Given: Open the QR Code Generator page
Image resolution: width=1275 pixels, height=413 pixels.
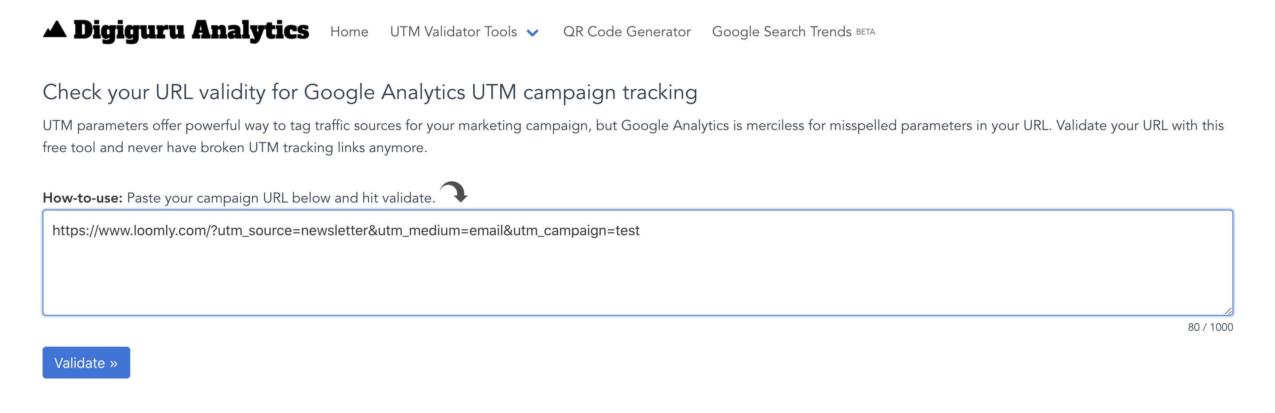Looking at the screenshot, I should [626, 32].
